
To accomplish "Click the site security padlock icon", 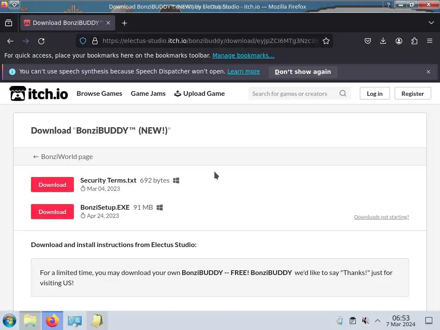I will (95, 41).
